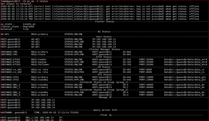The height and width of the screenshot is (121, 209).
Task: Click 'INSTANCE:ETCD1' text
Action: 11,60
